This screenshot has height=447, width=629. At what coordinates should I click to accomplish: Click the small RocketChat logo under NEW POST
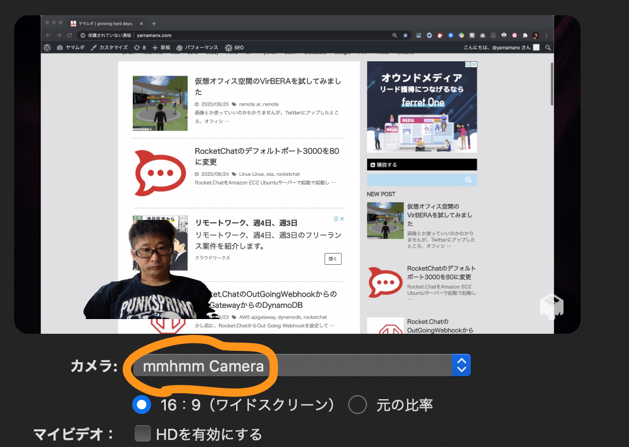pos(385,282)
